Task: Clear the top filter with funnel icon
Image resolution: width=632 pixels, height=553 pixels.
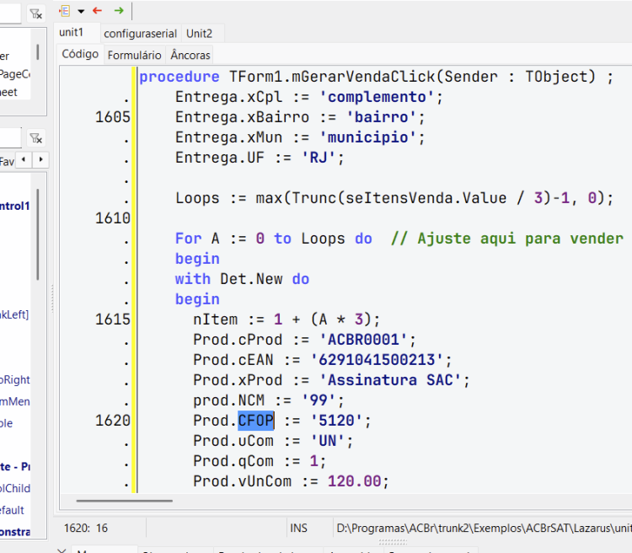Action: point(36,14)
